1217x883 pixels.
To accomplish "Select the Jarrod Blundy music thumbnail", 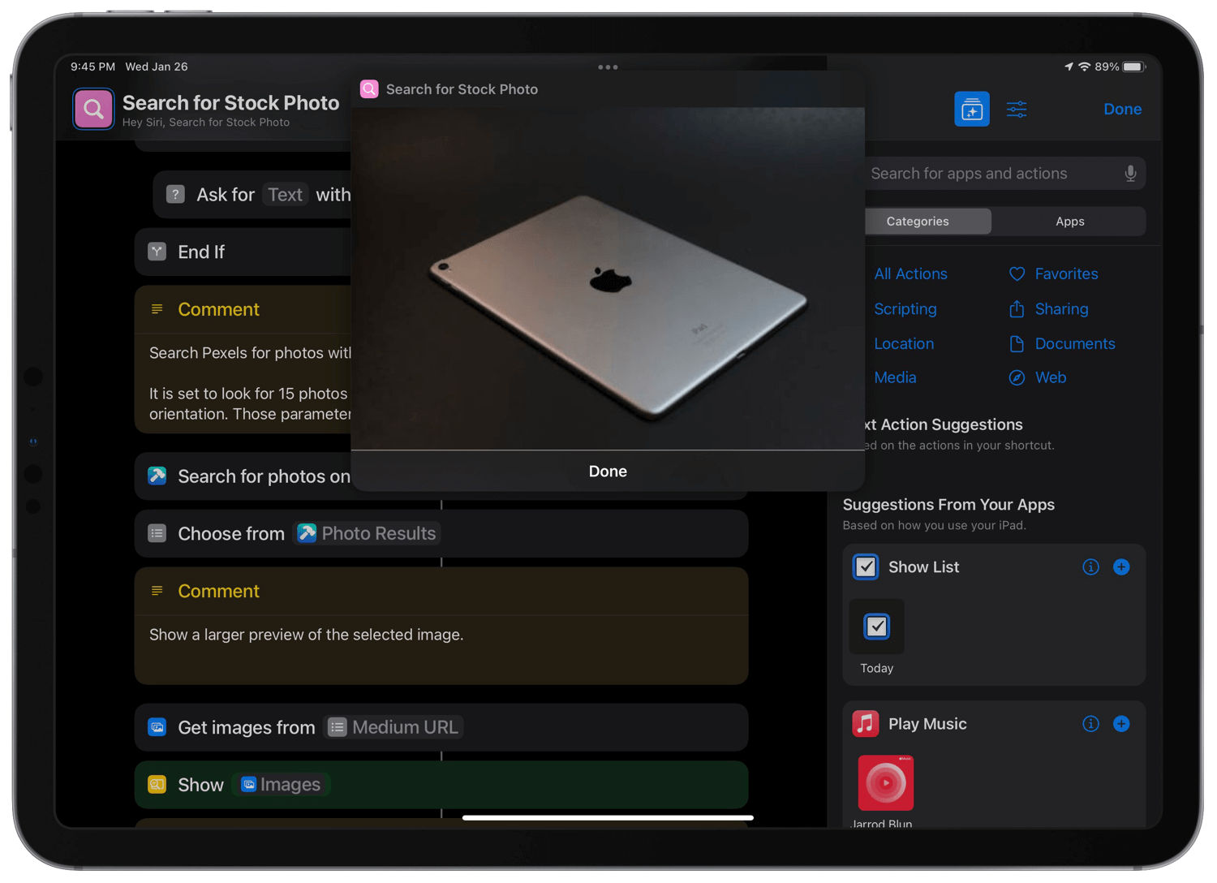I will pyautogui.click(x=885, y=782).
